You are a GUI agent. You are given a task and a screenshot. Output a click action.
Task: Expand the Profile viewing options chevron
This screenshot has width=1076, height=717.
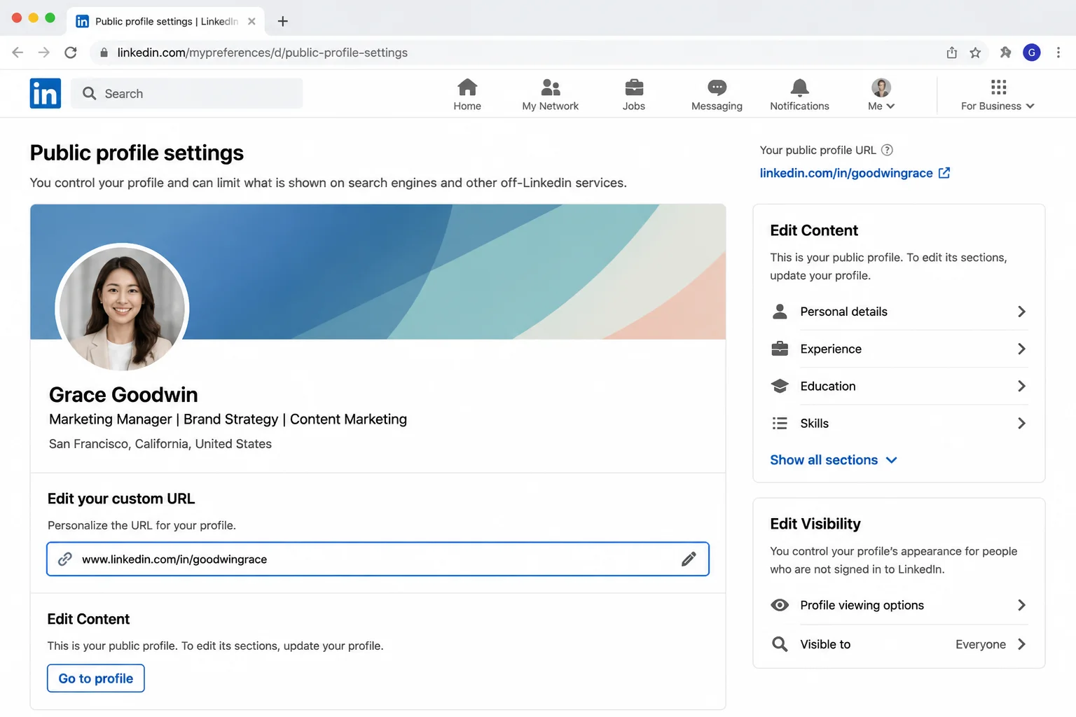[1021, 605]
